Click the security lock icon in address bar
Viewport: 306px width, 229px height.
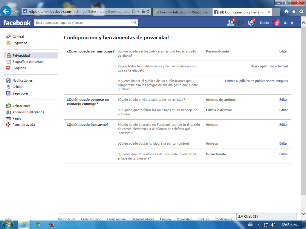143,12
